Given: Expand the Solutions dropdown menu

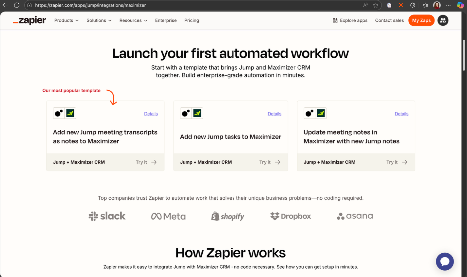Looking at the screenshot, I should (x=99, y=20).
